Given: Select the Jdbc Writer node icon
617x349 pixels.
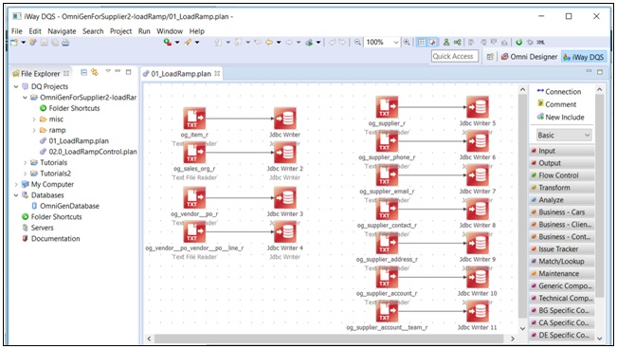Looking at the screenshot, I should coord(285,119).
